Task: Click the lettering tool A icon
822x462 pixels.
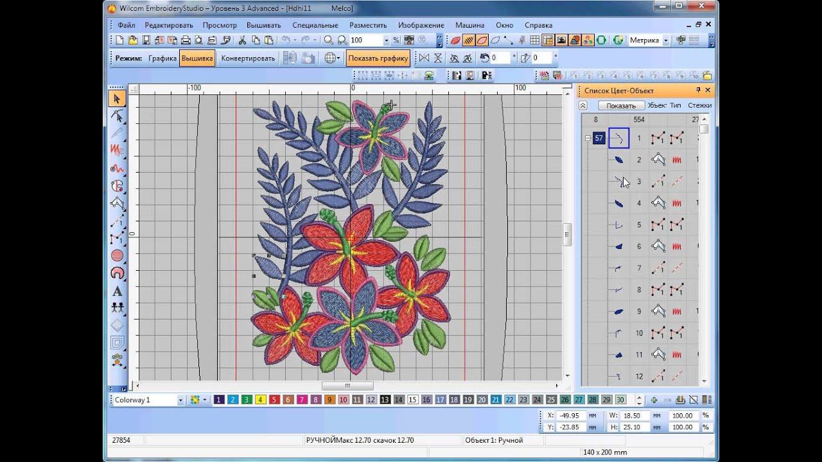Action: [117, 291]
